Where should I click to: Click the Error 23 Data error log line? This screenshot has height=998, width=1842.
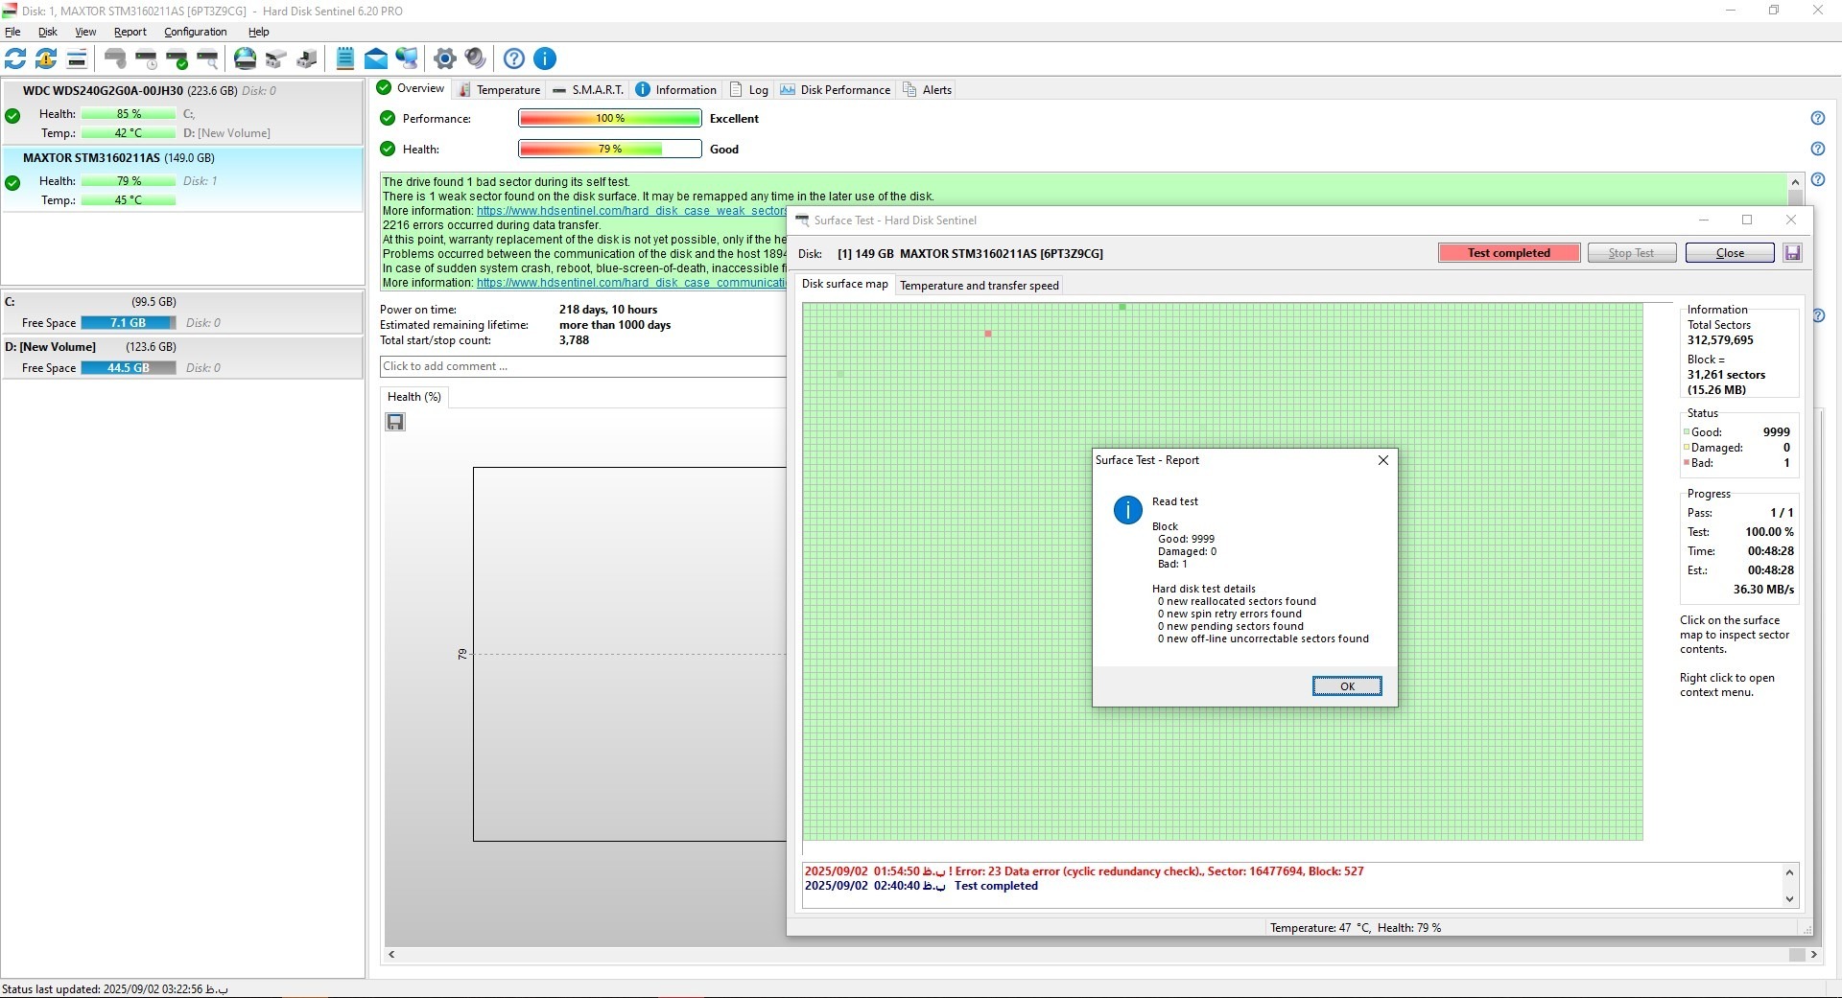tap(1084, 871)
